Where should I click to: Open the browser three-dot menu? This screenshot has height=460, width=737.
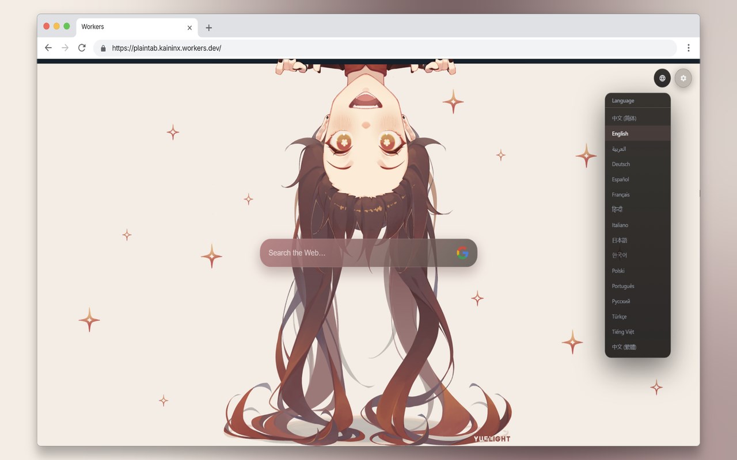688,48
